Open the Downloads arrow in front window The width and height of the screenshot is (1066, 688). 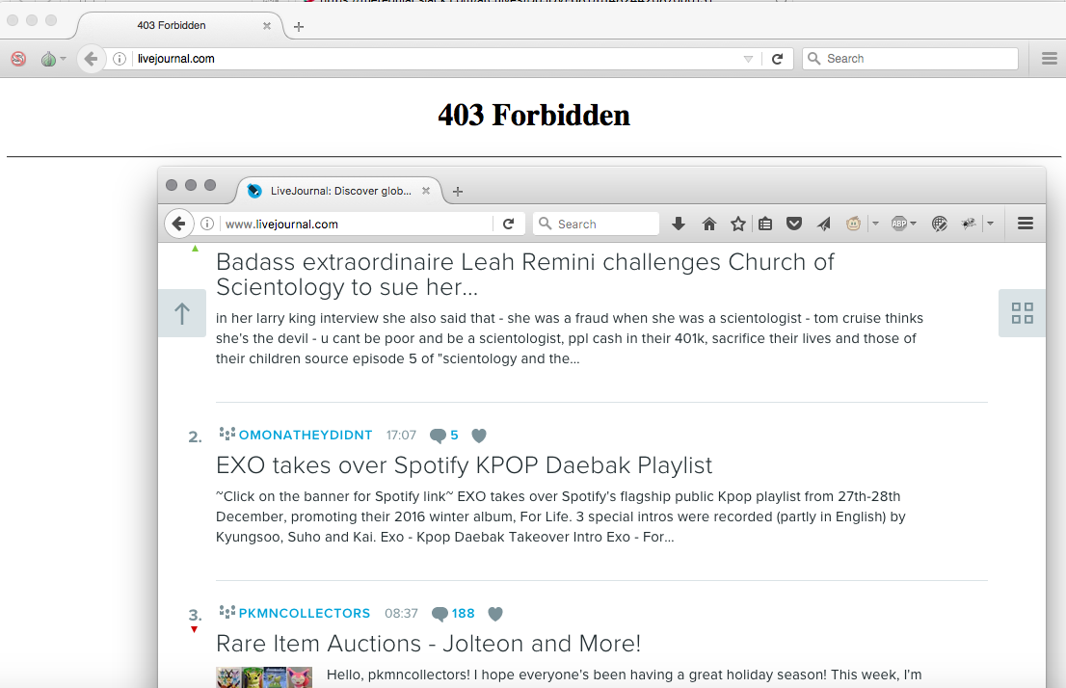coord(679,224)
